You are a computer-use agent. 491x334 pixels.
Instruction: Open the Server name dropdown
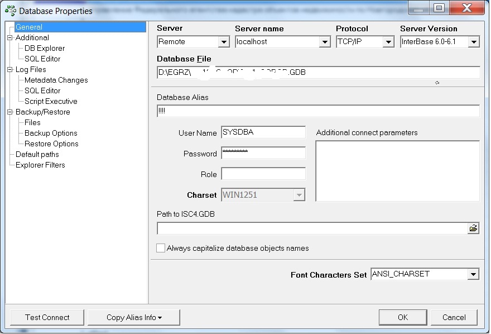[325, 42]
